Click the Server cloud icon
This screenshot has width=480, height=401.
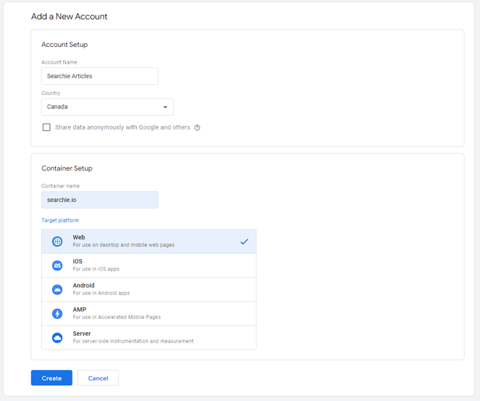click(x=57, y=338)
